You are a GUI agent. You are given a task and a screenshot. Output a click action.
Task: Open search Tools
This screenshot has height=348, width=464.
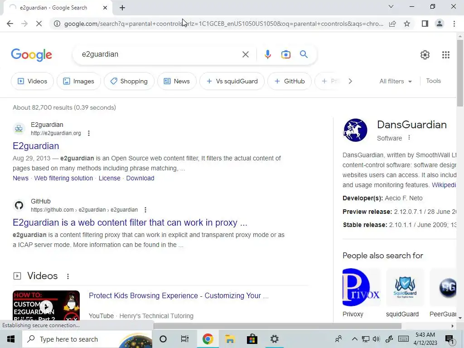[433, 81]
